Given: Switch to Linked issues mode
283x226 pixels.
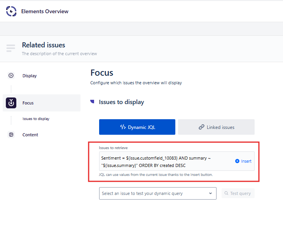Looking at the screenshot, I should coord(216,127).
